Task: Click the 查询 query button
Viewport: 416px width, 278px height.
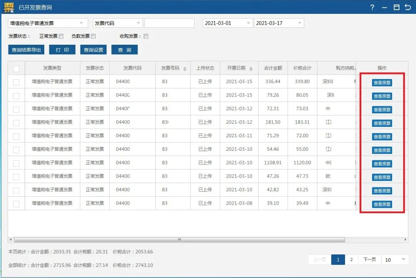Action: tap(124, 49)
